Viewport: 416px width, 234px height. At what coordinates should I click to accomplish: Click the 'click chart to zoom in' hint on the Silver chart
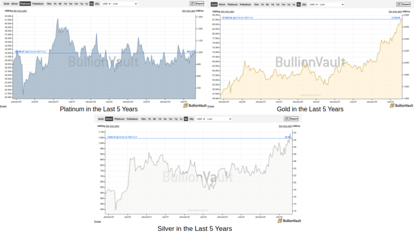(198, 210)
